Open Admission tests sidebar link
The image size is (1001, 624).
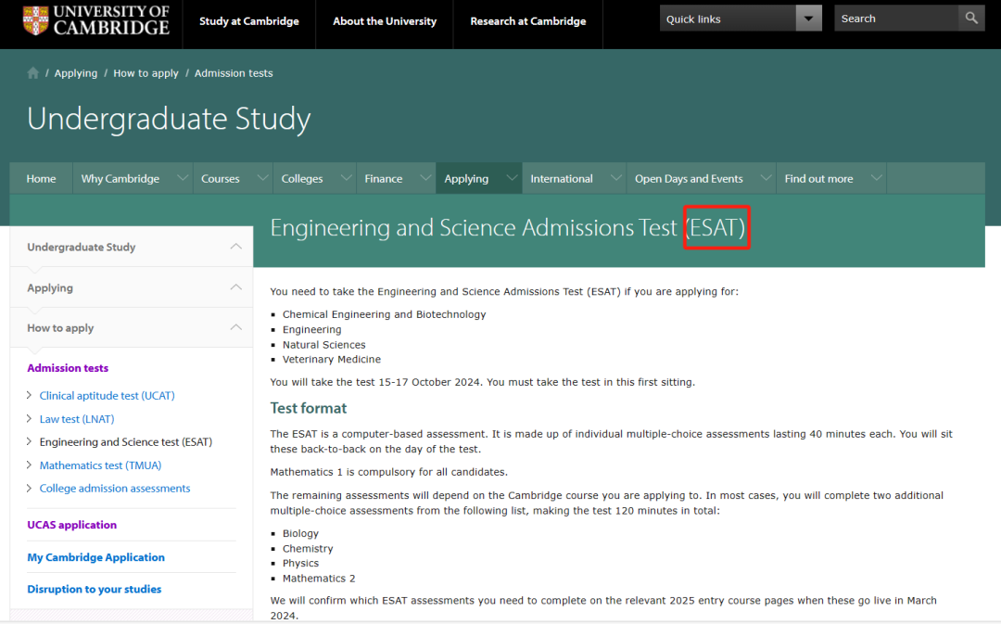pyautogui.click(x=68, y=368)
